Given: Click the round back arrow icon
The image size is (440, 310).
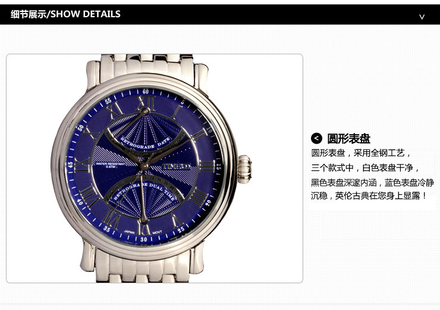Looking at the screenshot, I should pyautogui.click(x=316, y=138).
